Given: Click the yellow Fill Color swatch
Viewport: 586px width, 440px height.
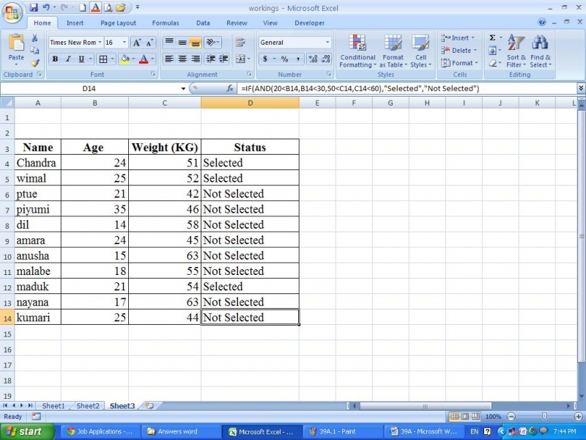Looking at the screenshot, I should [125, 59].
